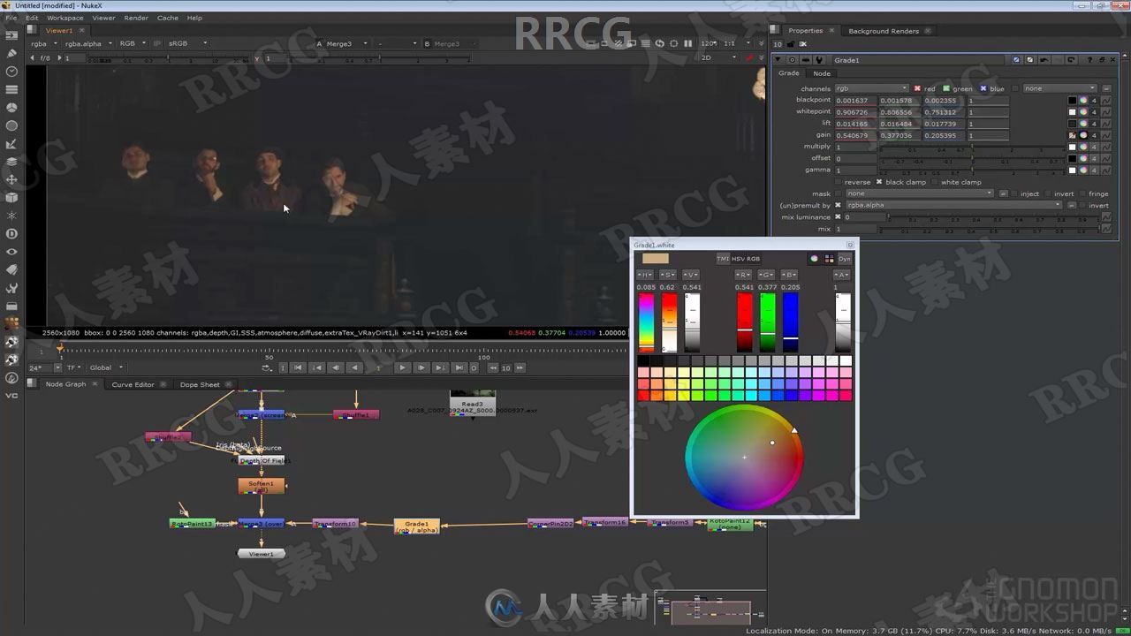Image resolution: width=1131 pixels, height=636 pixels.
Task: Click the hue and saturation color wheel
Action: (x=744, y=457)
